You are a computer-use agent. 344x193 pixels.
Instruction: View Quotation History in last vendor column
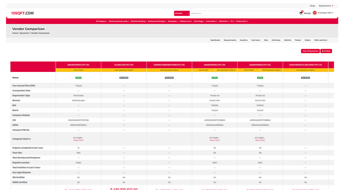click(305, 70)
